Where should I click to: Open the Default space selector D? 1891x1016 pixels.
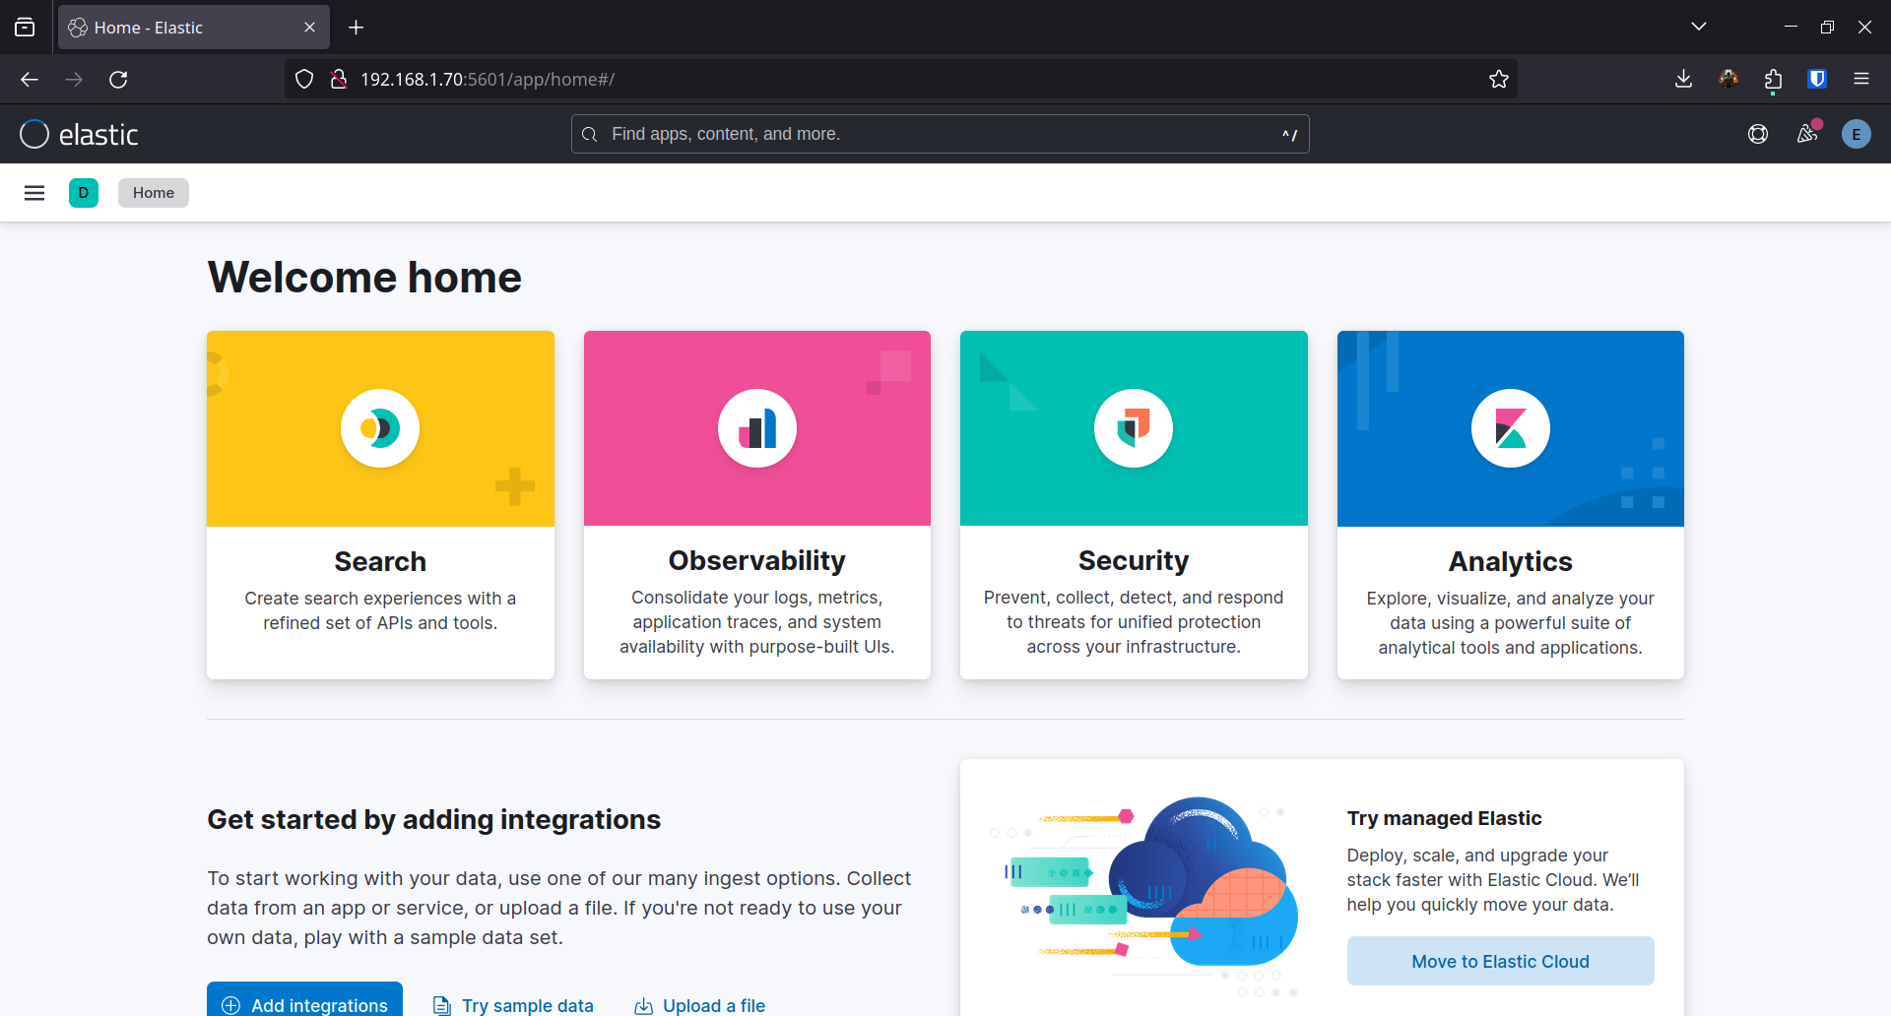click(84, 193)
